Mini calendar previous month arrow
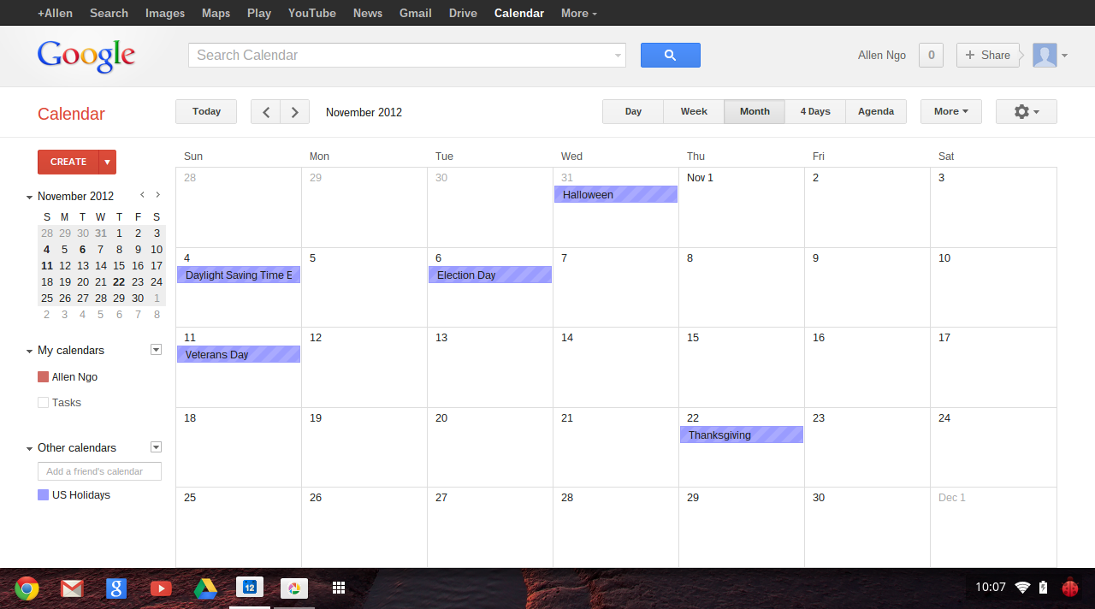 (143, 195)
